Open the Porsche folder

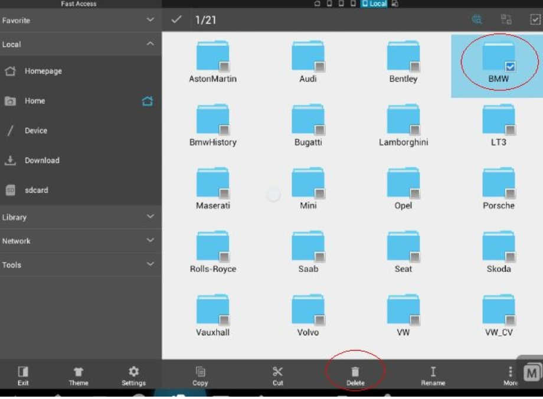pos(498,188)
